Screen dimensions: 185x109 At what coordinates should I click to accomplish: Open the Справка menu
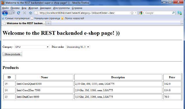coord(77,8)
